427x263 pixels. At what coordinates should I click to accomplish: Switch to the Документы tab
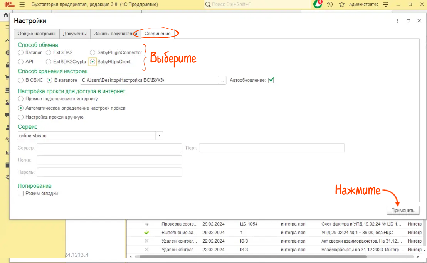click(75, 34)
